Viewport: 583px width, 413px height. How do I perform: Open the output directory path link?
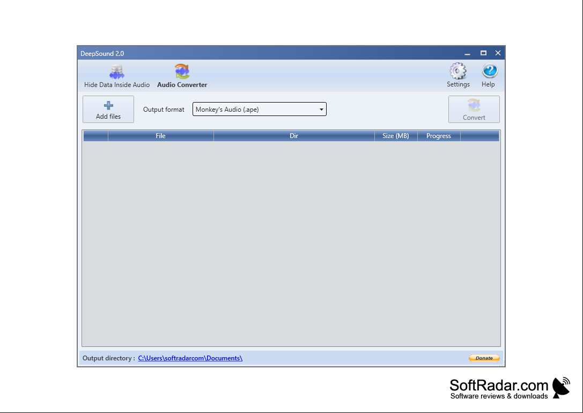click(x=190, y=358)
